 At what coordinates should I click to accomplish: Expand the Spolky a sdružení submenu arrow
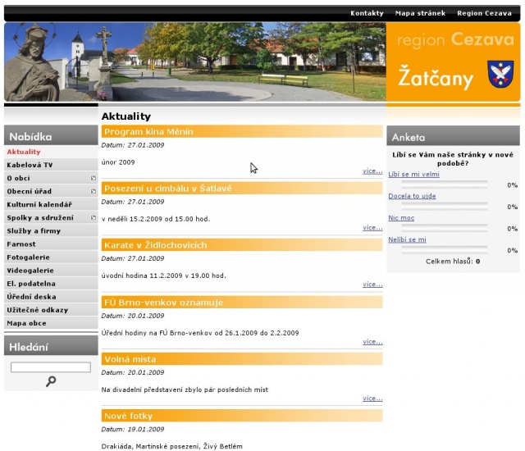coord(94,218)
